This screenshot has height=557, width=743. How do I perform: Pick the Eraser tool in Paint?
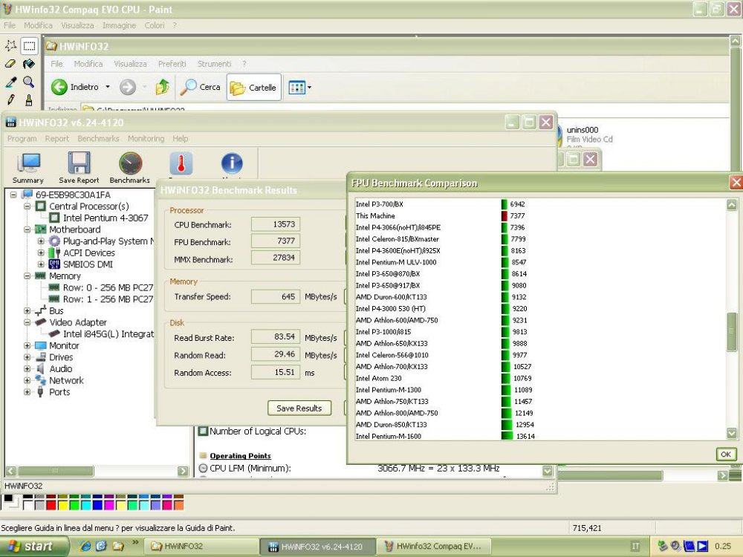10,63
